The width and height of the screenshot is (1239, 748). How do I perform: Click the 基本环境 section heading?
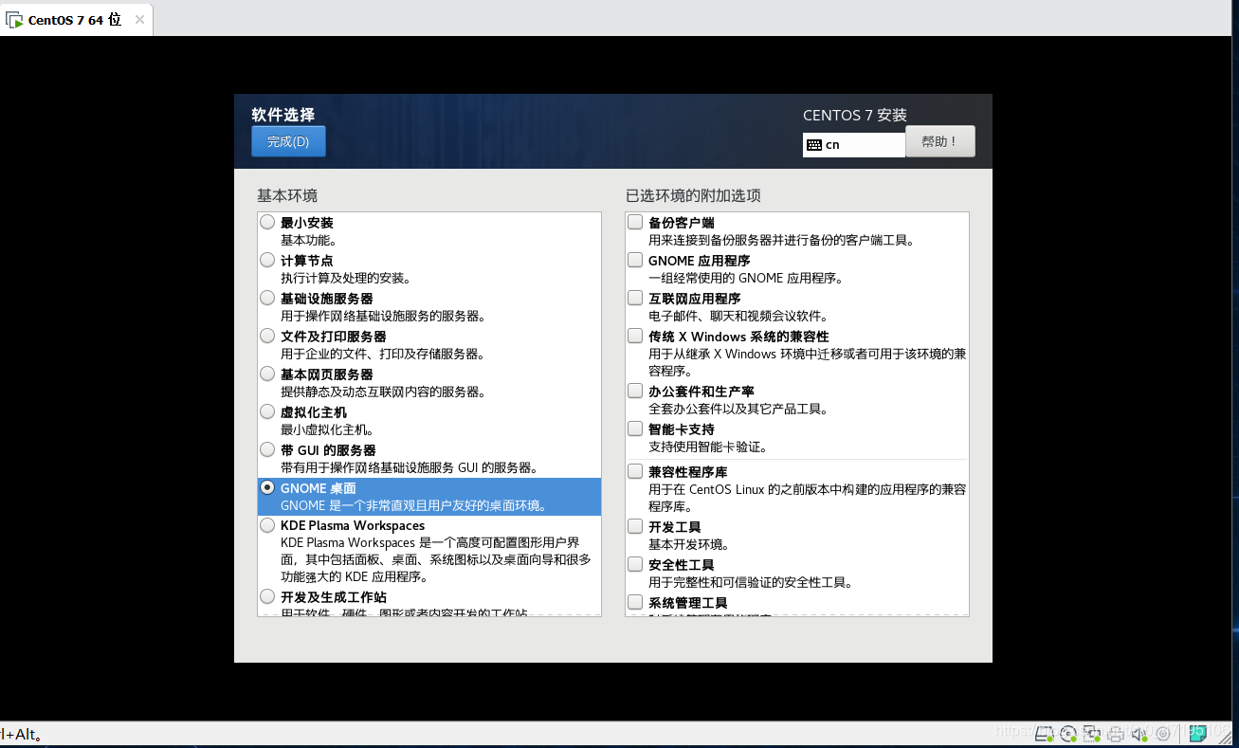click(287, 195)
